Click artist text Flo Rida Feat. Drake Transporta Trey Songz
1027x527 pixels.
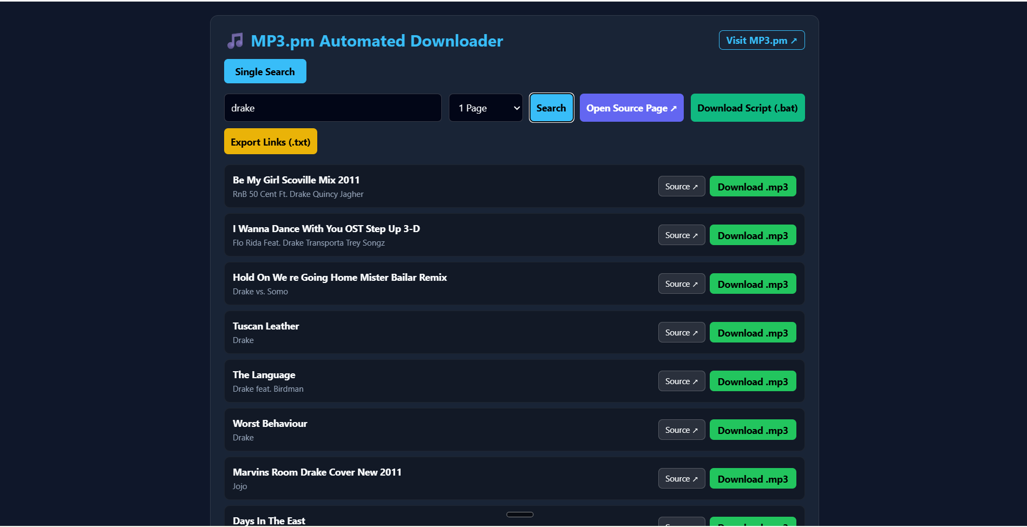tap(309, 243)
